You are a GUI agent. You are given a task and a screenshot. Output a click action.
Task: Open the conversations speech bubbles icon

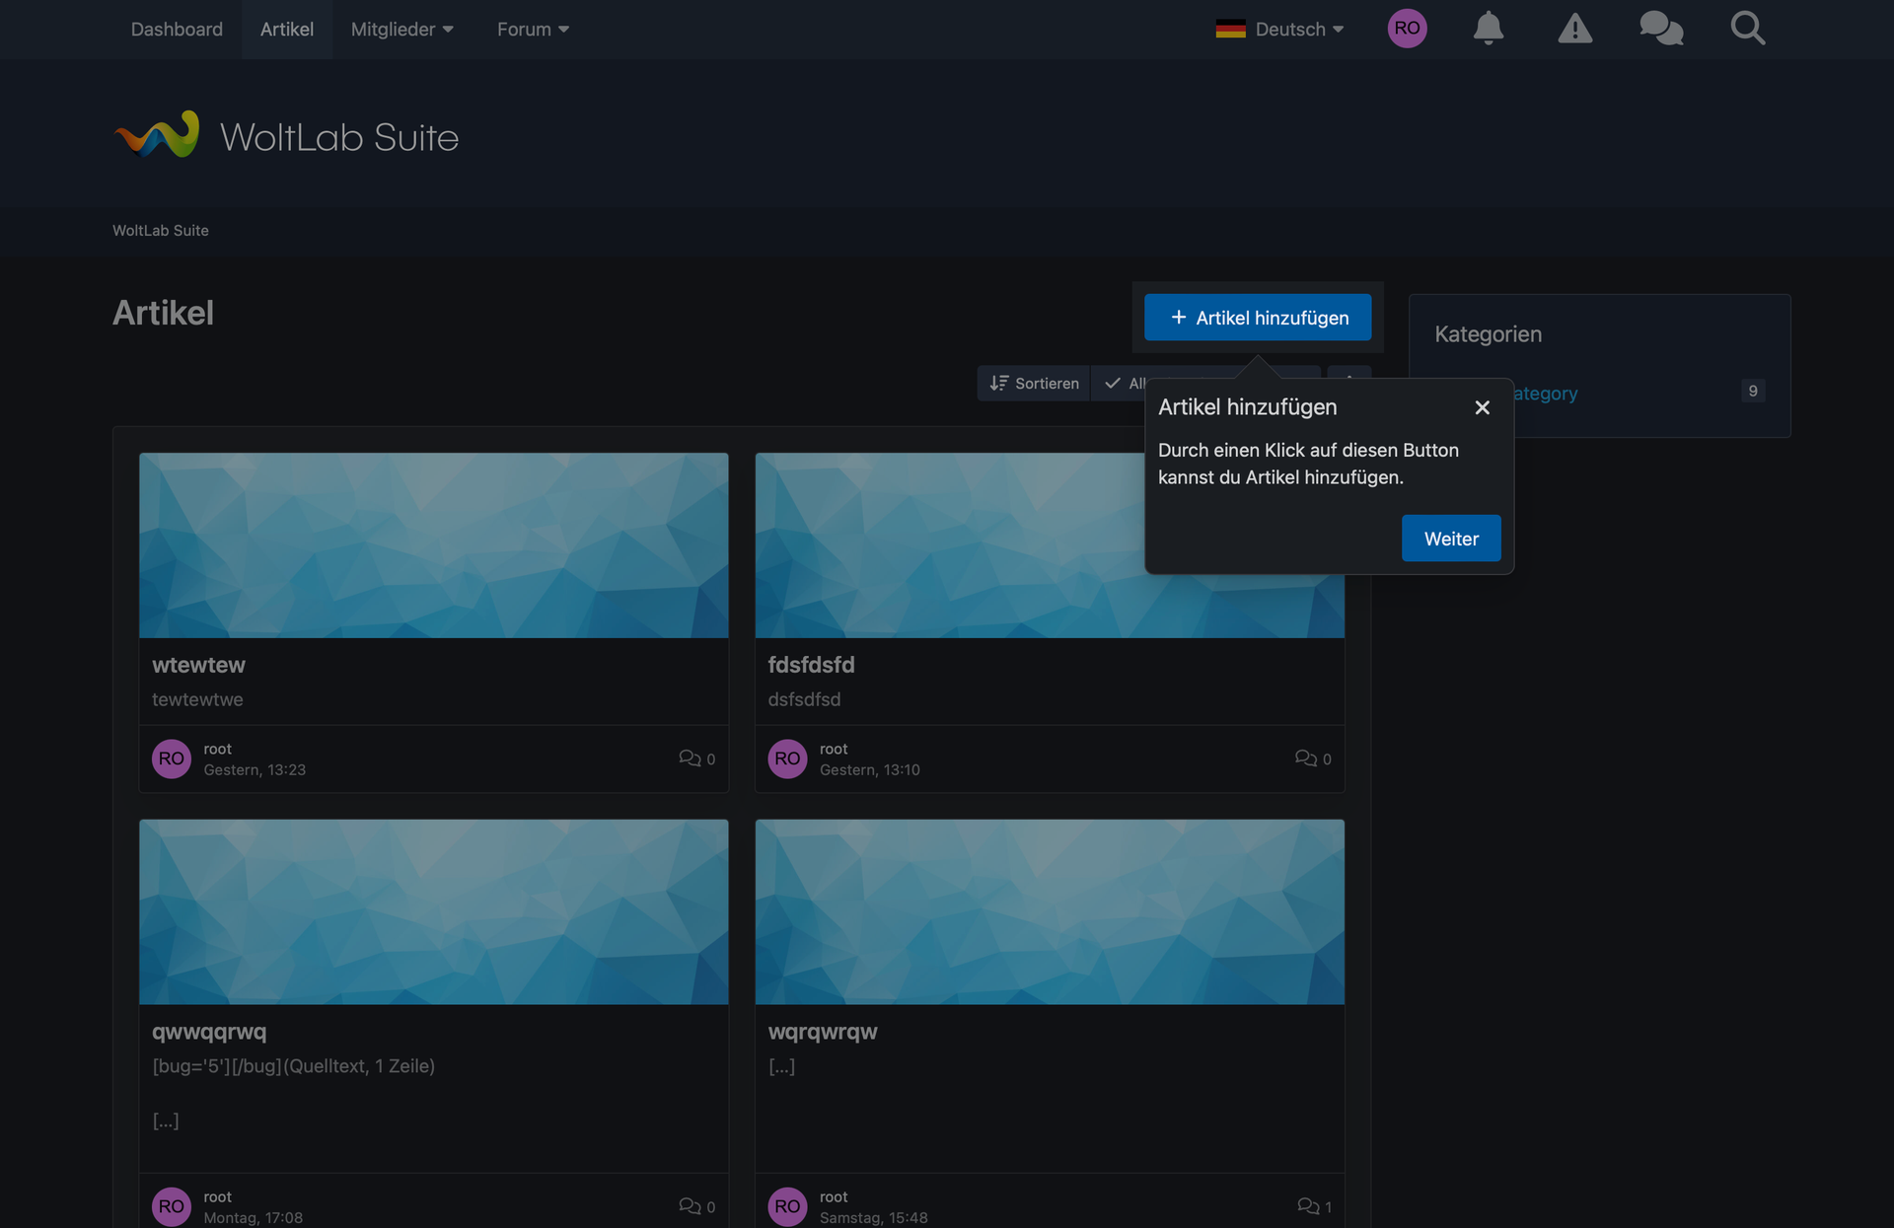point(1661,29)
